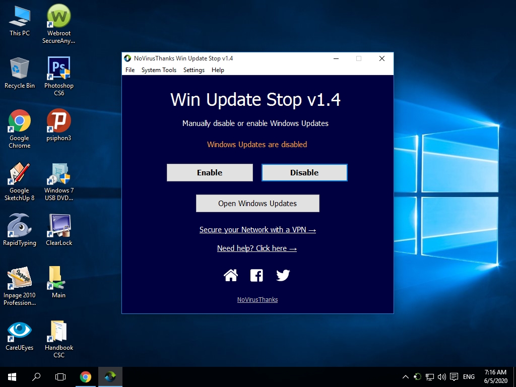Open the Twitter profile icon

pyautogui.click(x=283, y=275)
